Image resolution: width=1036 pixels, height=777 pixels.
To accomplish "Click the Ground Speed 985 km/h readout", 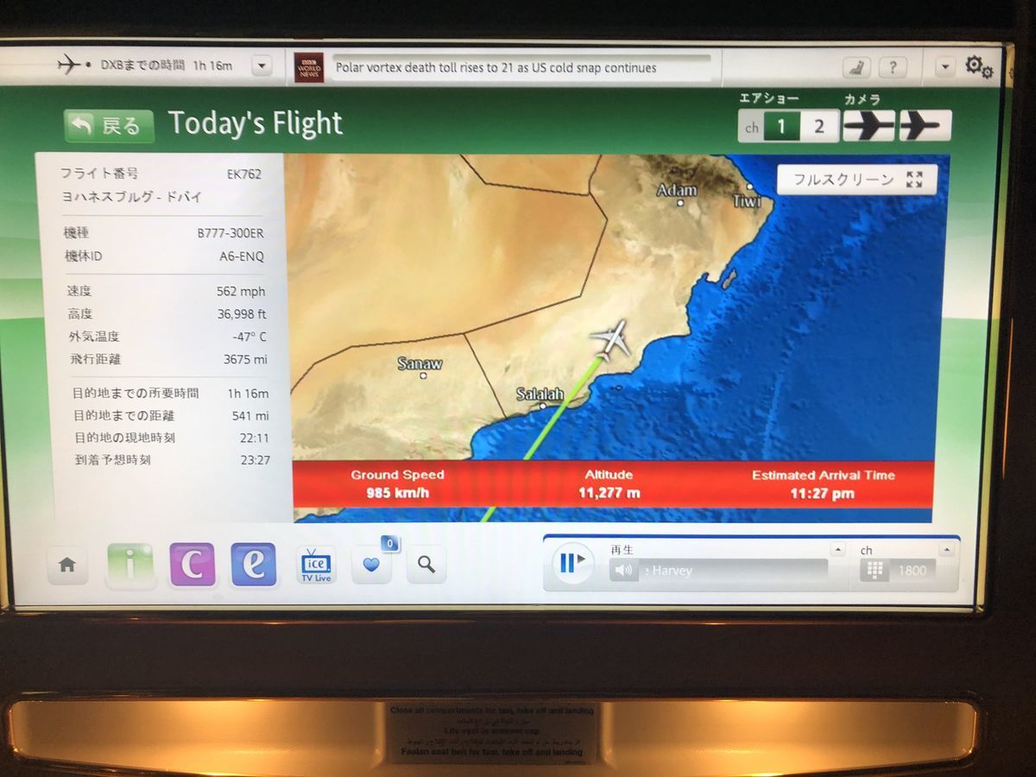I will [398, 484].
